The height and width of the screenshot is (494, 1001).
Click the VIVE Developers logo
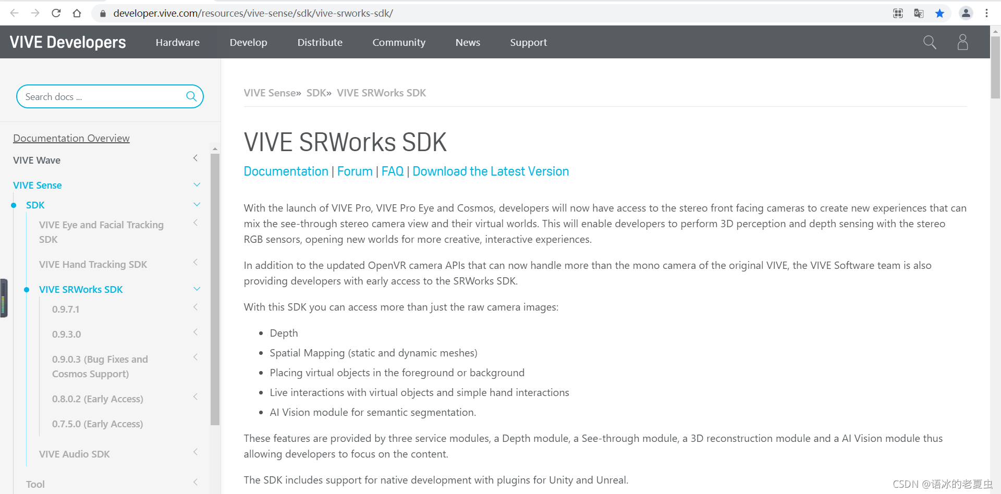tap(68, 42)
